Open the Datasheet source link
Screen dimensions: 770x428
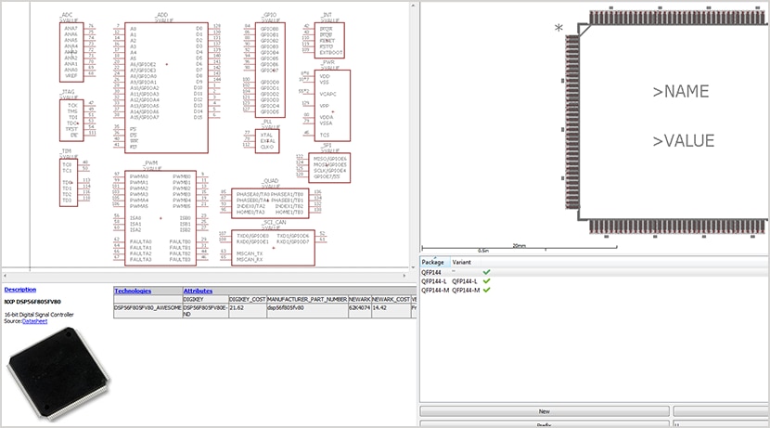(35, 321)
